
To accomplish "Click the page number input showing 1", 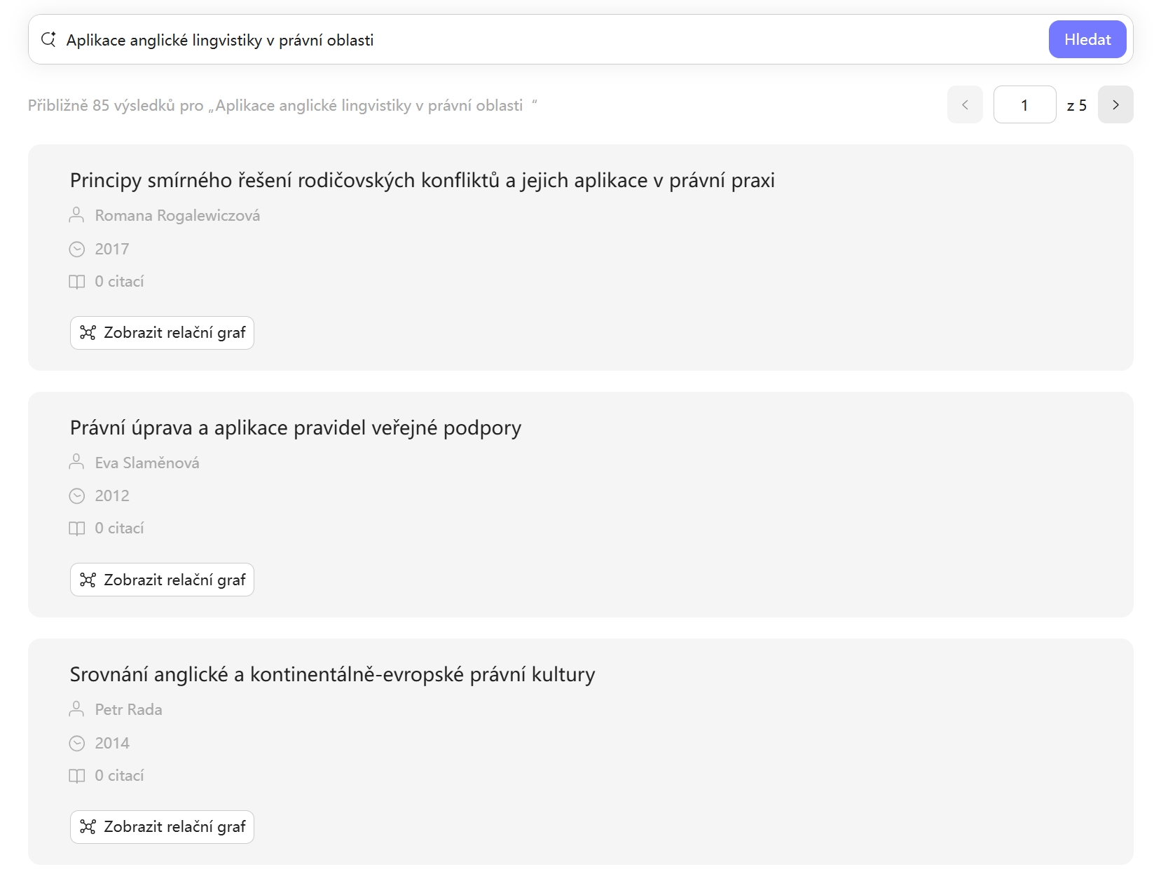I will pos(1024,104).
